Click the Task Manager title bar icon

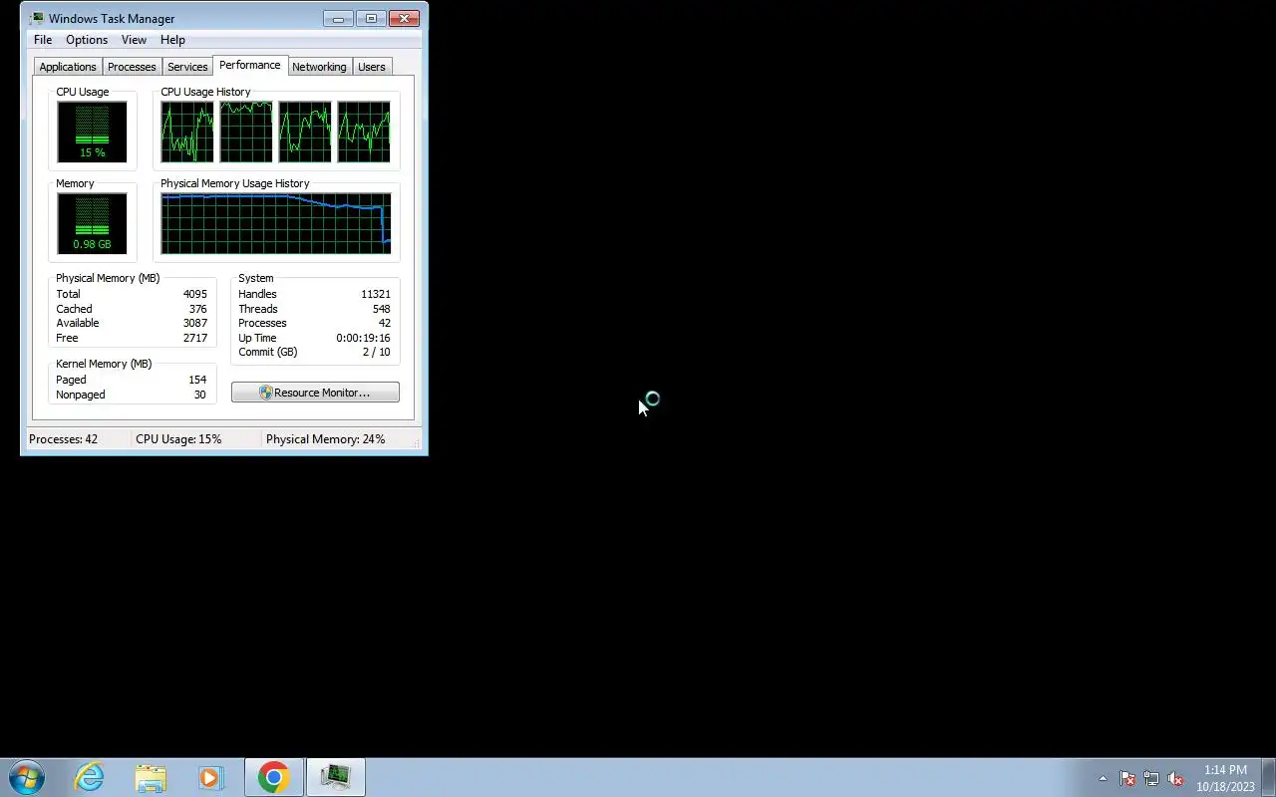click(37, 18)
